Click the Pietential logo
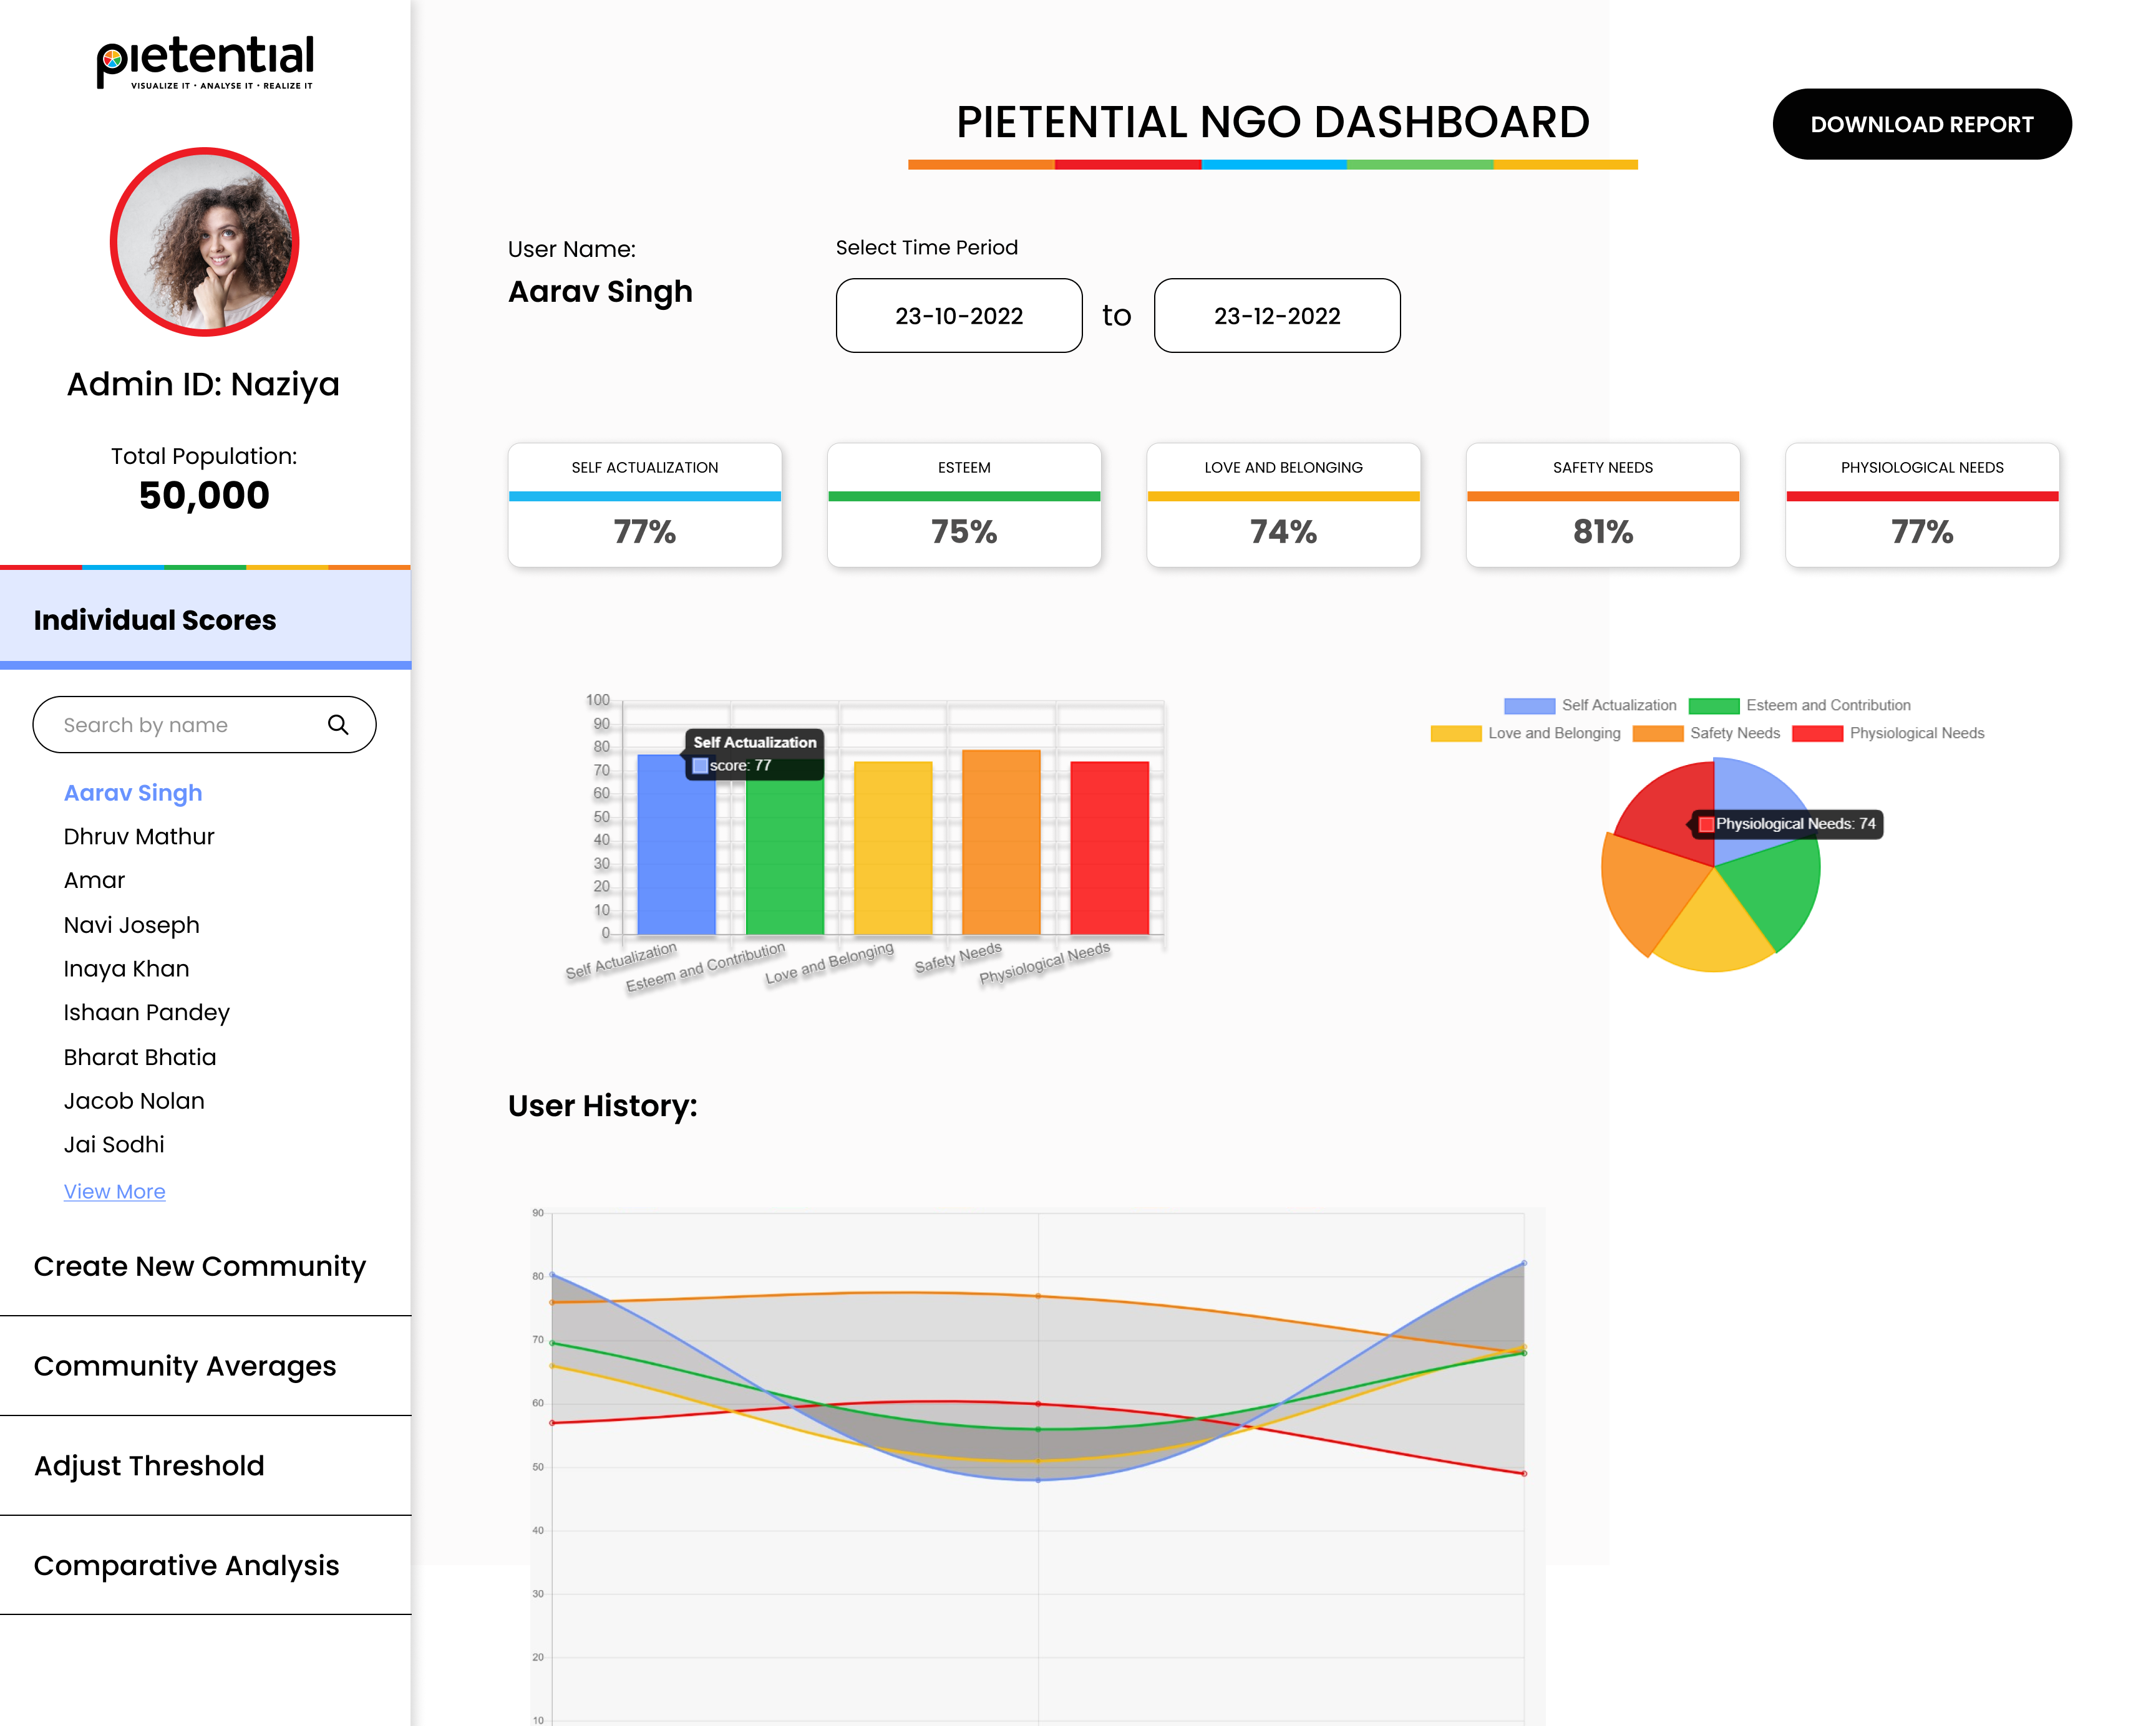 (205, 63)
